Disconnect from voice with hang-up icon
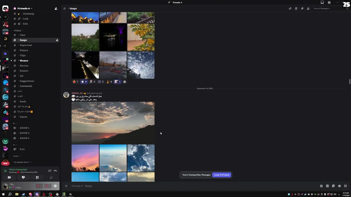 (55, 171)
